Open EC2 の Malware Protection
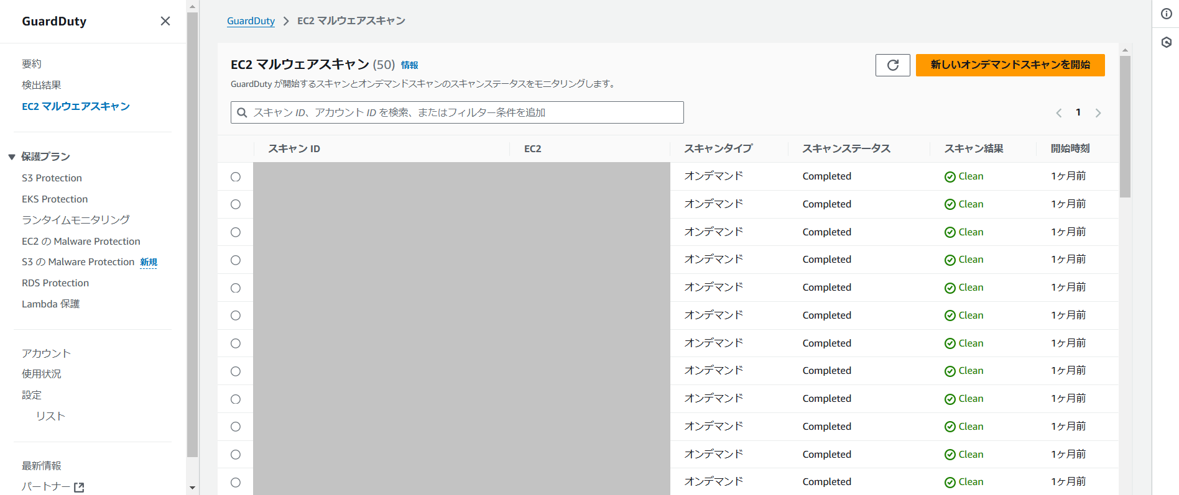This screenshot has height=495, width=1179. tap(81, 242)
